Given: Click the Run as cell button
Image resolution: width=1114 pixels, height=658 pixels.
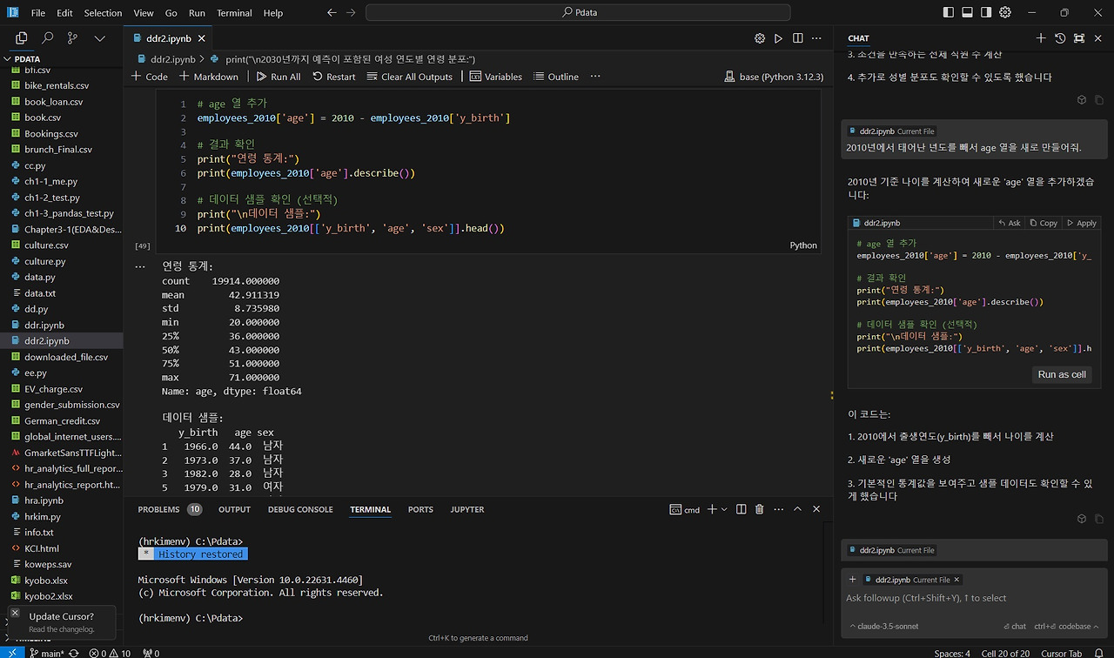Looking at the screenshot, I should pos(1062,374).
